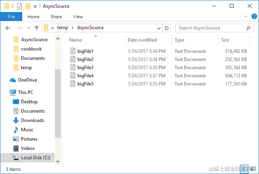Click the folder icon in the address bar
The image size is (259, 174).
(x=46, y=28)
